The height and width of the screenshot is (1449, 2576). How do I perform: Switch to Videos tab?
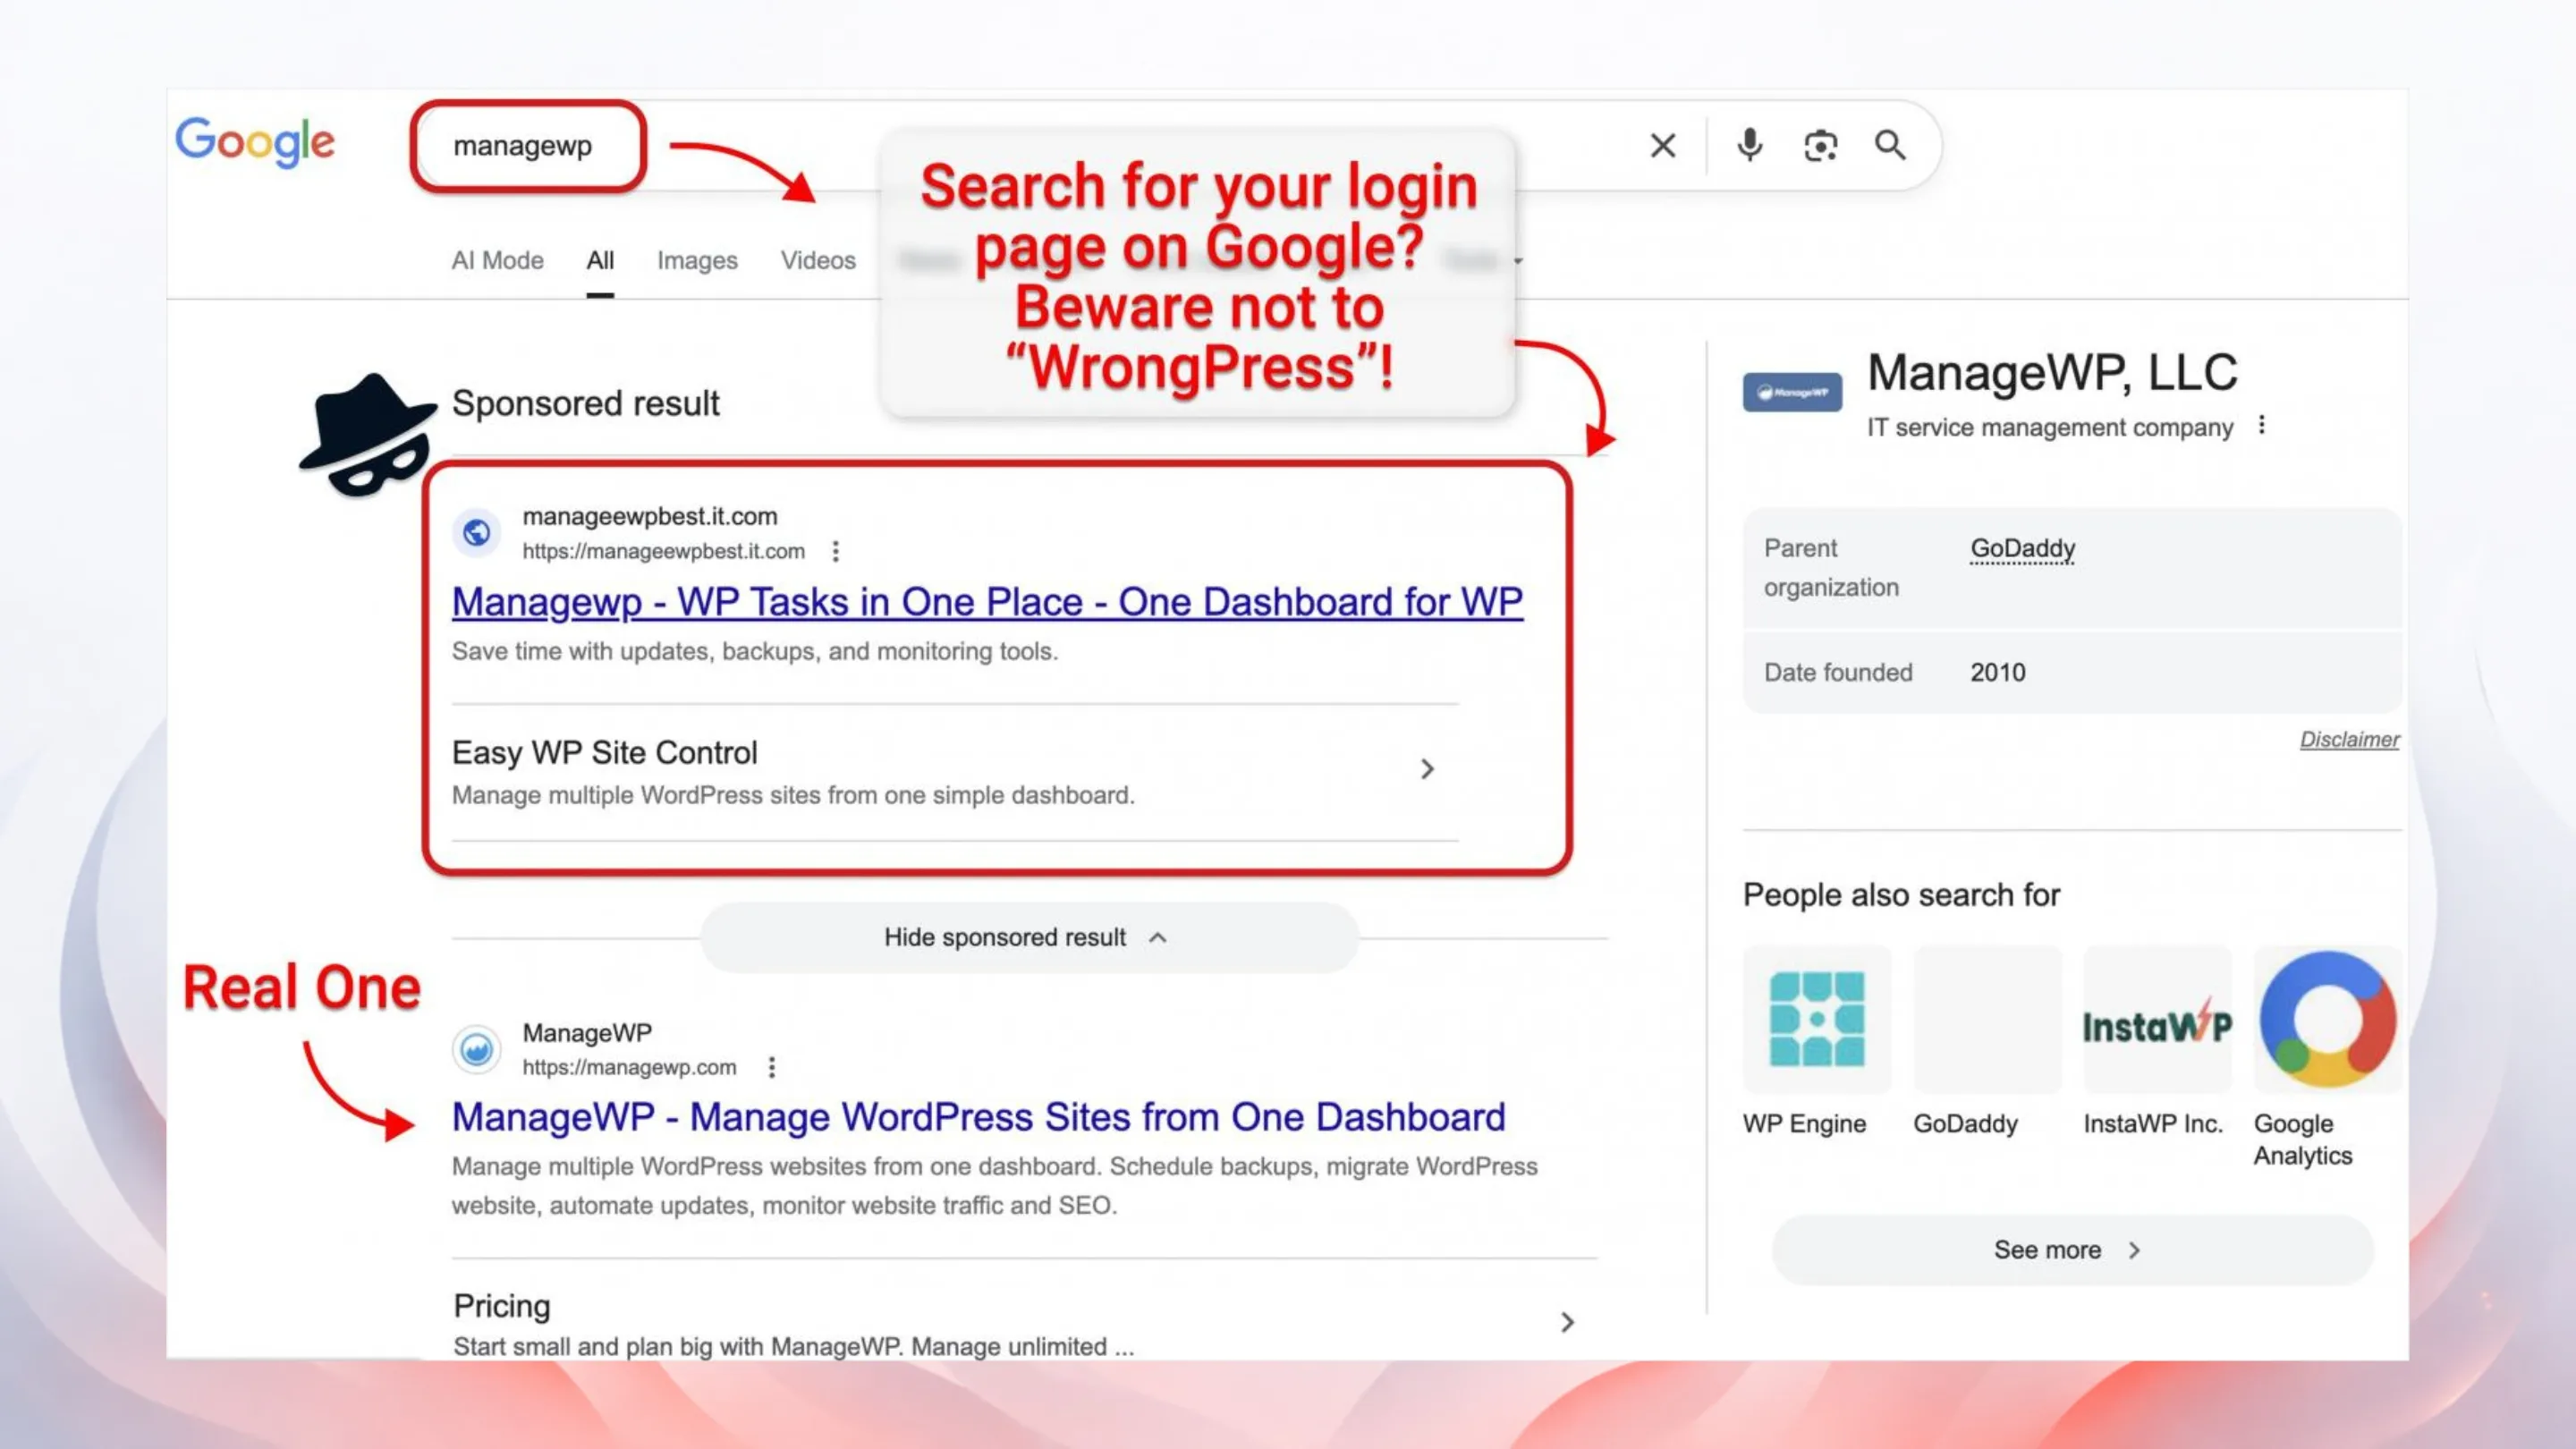point(818,260)
